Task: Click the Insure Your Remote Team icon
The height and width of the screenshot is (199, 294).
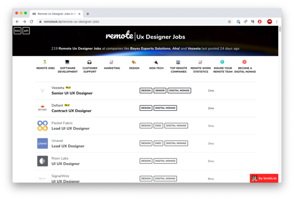Action: click(x=222, y=62)
